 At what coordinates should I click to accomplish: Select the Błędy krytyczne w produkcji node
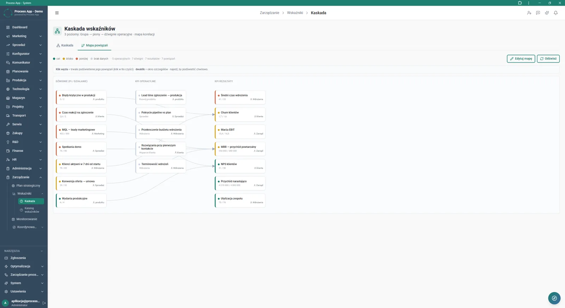tap(81, 97)
